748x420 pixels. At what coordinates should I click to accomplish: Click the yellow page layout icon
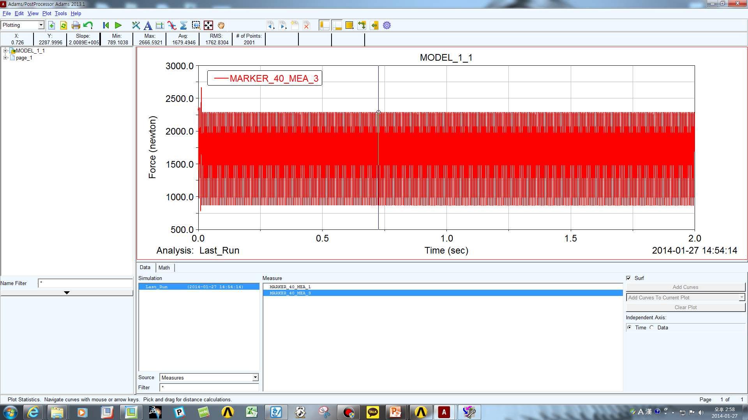pyautogui.click(x=349, y=26)
